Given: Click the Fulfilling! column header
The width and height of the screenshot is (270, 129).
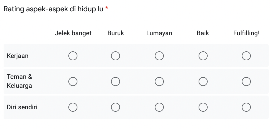Looking at the screenshot, I should coord(246,33).
